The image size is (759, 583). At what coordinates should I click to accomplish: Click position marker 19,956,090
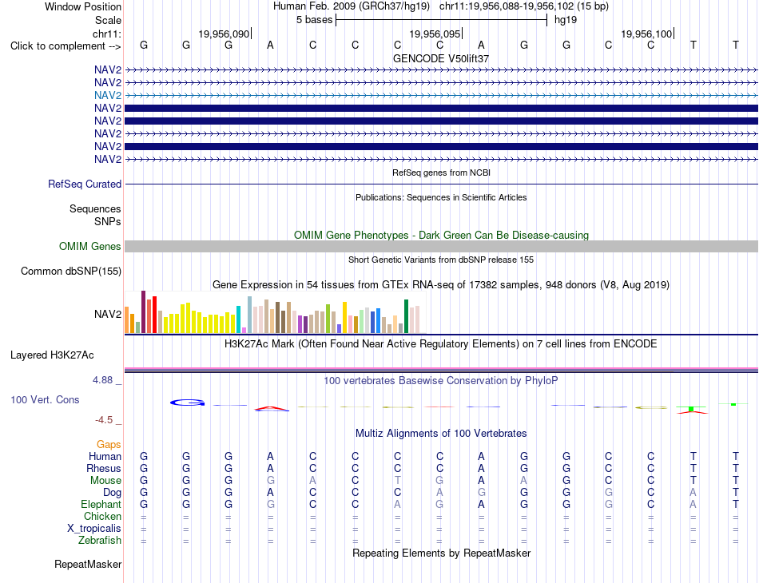[224, 34]
